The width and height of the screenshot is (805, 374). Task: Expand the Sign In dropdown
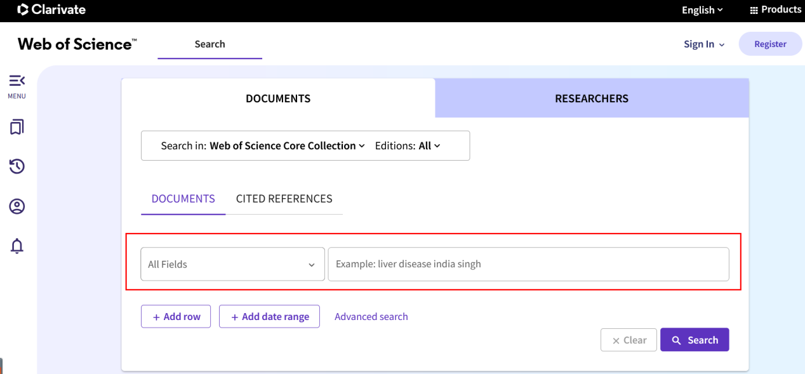click(704, 44)
